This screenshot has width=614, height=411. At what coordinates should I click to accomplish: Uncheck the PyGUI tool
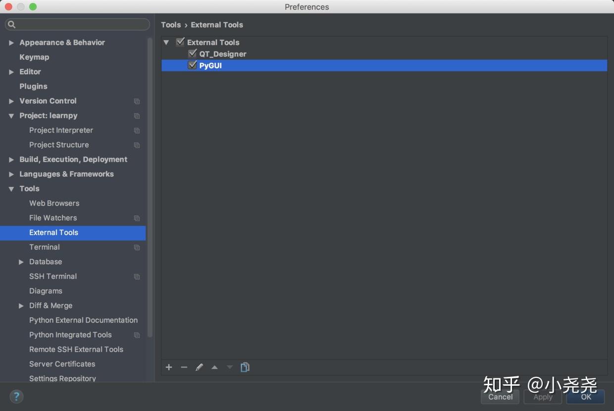193,65
